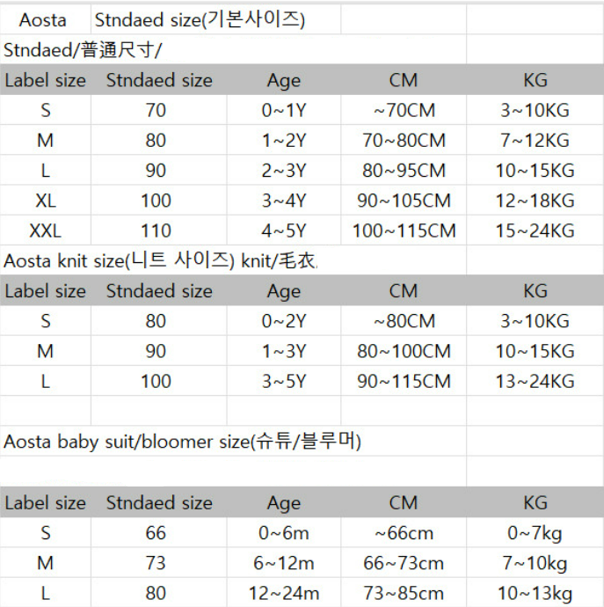Image resolution: width=604 pixels, height=607 pixels.
Task: Select the standard size 66 cell
Action: pyautogui.click(x=156, y=533)
